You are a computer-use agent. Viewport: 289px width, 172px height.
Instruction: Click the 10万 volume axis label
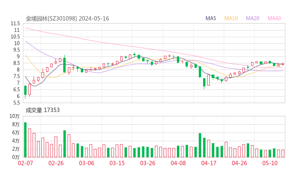tap(14, 116)
